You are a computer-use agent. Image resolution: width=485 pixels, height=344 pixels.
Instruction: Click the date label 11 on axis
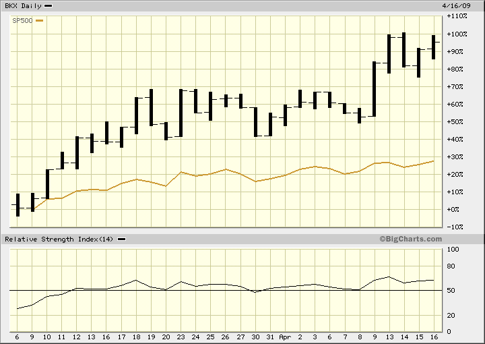click(x=62, y=337)
